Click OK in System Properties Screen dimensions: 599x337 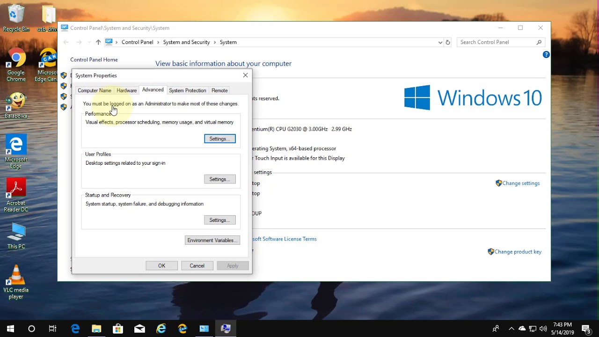click(161, 266)
